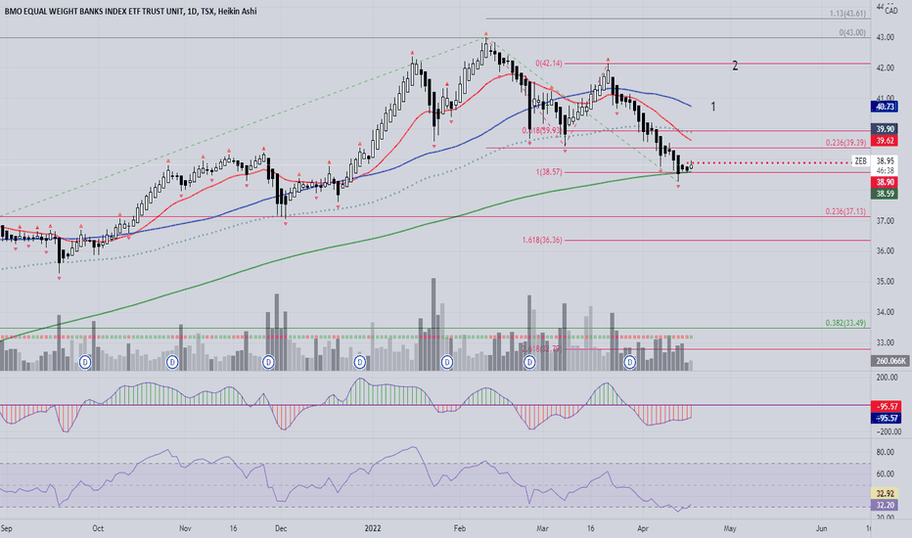912x538 pixels.
Task: Click the 38.95 last price label
Action: 885,161
